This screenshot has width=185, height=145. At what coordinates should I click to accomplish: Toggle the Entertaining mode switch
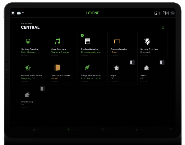42,89
